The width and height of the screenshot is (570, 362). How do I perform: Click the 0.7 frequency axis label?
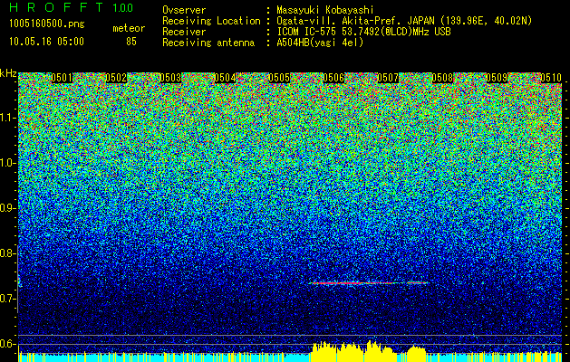click(8, 299)
